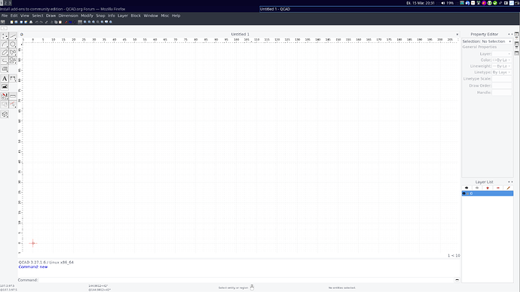520x292 pixels.
Task: Click the minus button beside the Command line
Action: click(457, 280)
